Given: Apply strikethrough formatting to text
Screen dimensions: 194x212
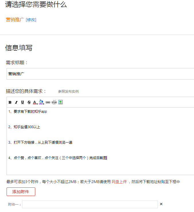Looking at the screenshot, I should 29,102.
